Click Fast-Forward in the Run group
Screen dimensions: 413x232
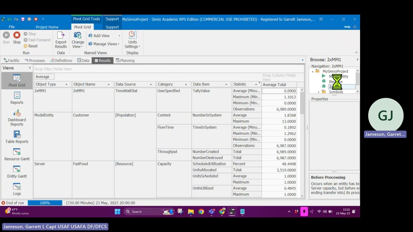[x=37, y=40]
